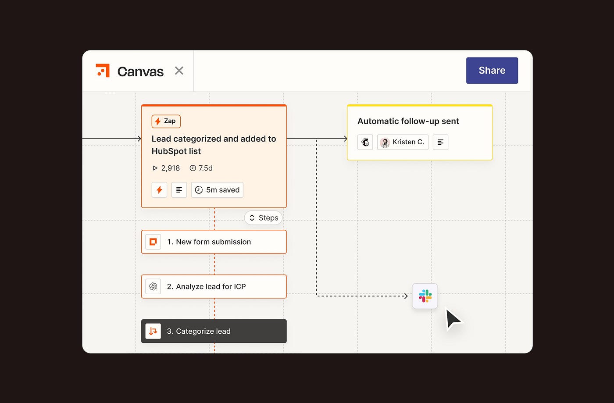Click the Zap badge on the orange card
This screenshot has width=614, height=403.
(166, 121)
